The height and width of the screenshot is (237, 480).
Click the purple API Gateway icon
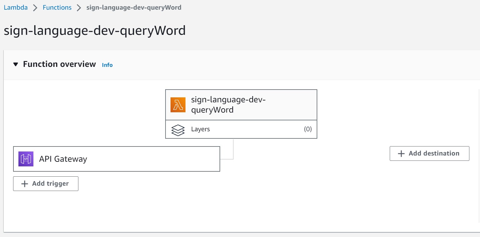coord(26,159)
